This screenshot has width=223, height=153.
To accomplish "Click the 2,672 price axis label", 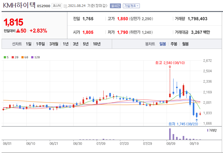I will tap(208, 61).
